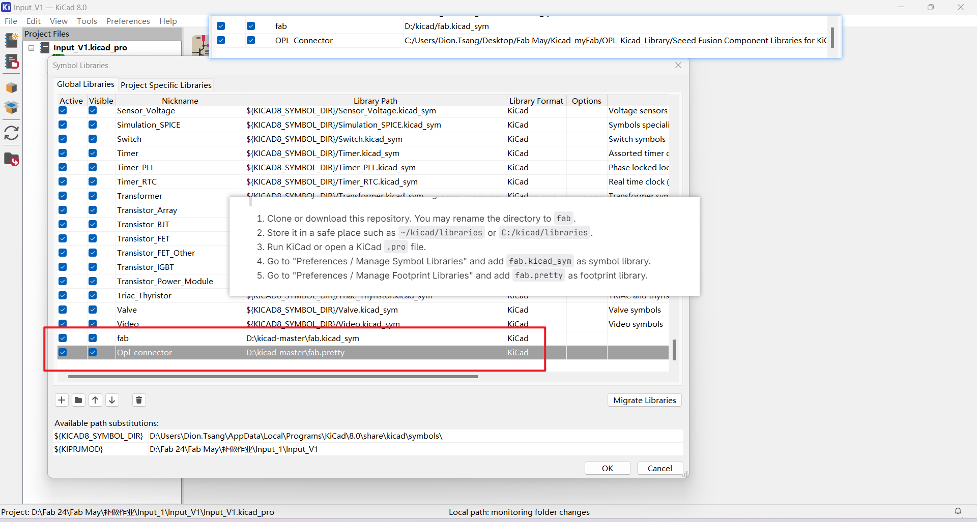This screenshot has height=522, width=977.
Task: Click the Project Files panel header
Action: pyautogui.click(x=102, y=34)
